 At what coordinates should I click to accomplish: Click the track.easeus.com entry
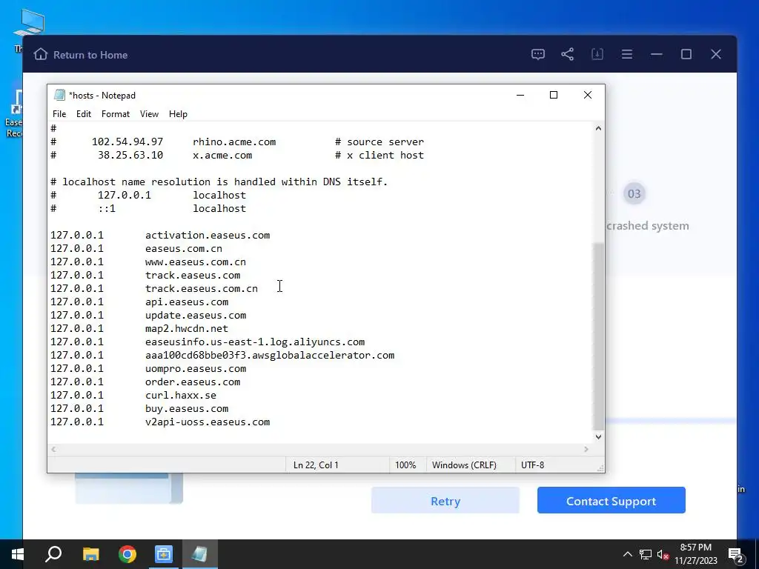pos(193,276)
